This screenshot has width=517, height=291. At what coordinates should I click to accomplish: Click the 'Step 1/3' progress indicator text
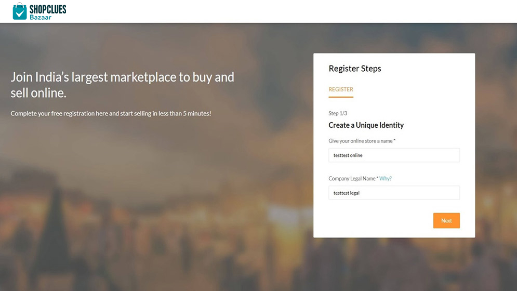[338, 113]
